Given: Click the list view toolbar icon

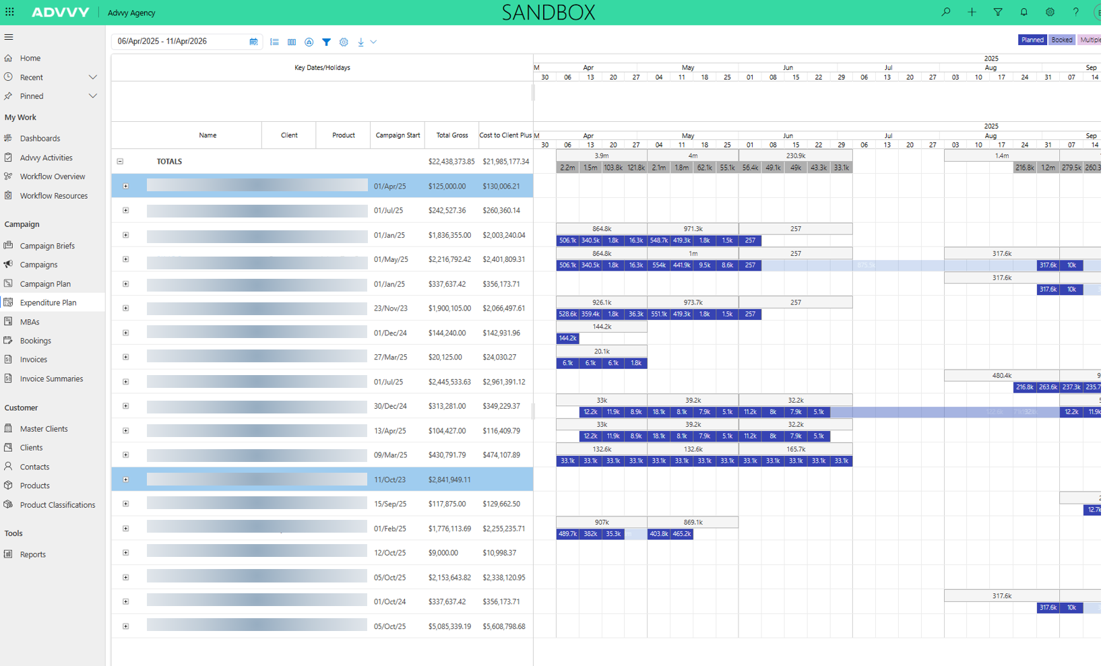Looking at the screenshot, I should pos(274,42).
